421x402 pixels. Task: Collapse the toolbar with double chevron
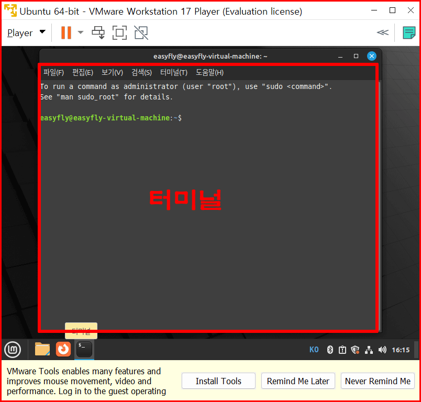pyautogui.click(x=383, y=32)
